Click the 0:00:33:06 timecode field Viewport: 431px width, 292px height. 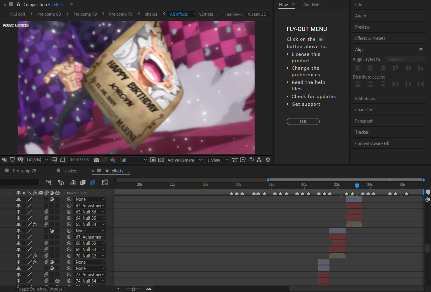tap(79, 160)
